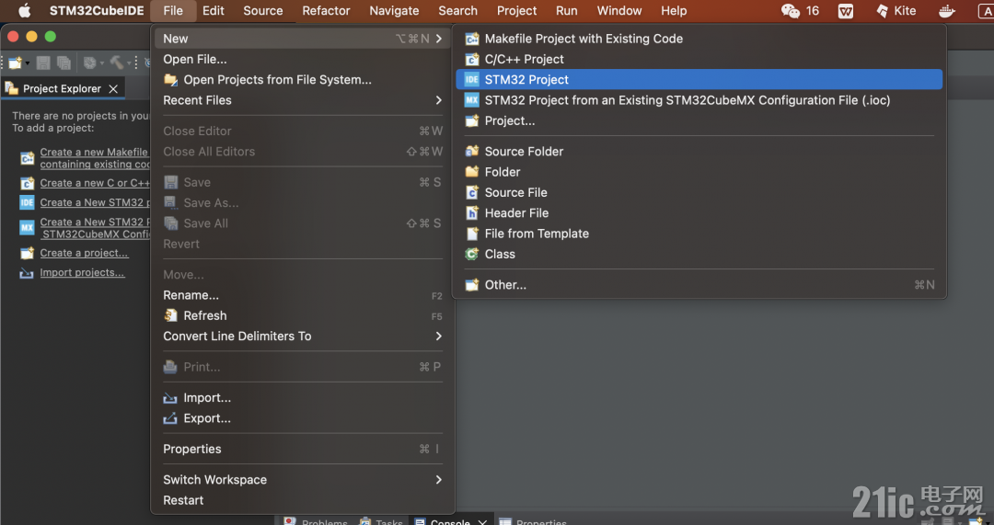994x525 pixels.
Task: Click the Makefile Project with Existing Code icon
Action: click(x=471, y=39)
